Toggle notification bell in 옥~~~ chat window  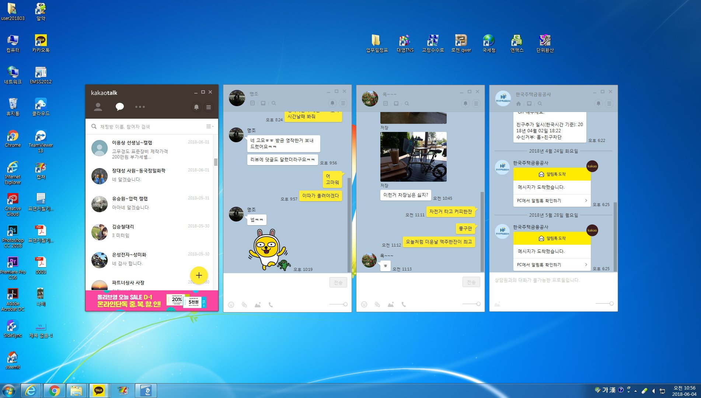click(x=465, y=103)
